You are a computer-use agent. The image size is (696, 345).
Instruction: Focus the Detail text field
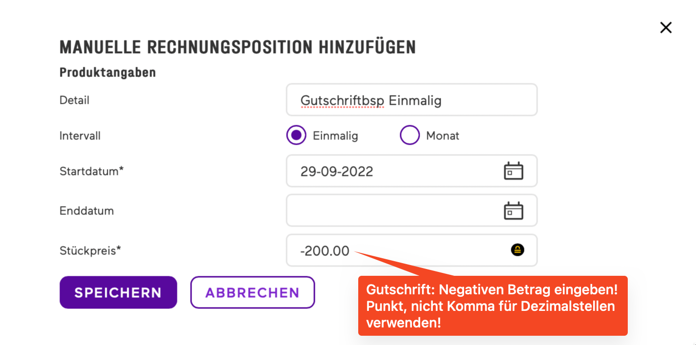411,100
